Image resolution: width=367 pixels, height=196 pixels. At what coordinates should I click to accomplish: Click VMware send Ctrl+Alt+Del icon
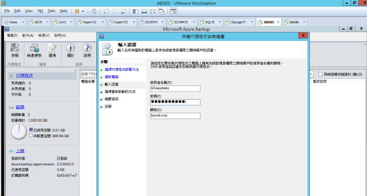pos(94,10)
